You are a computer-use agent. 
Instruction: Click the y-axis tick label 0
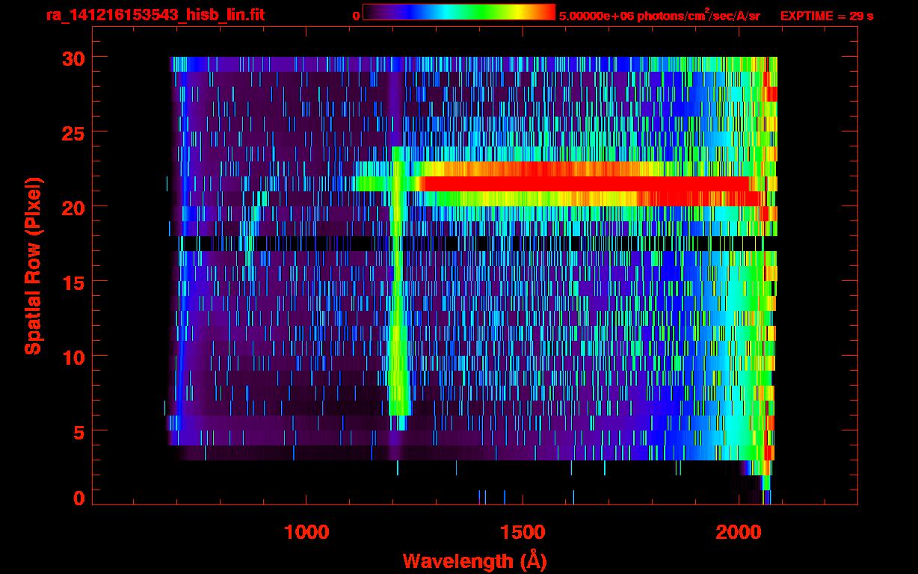coord(78,498)
